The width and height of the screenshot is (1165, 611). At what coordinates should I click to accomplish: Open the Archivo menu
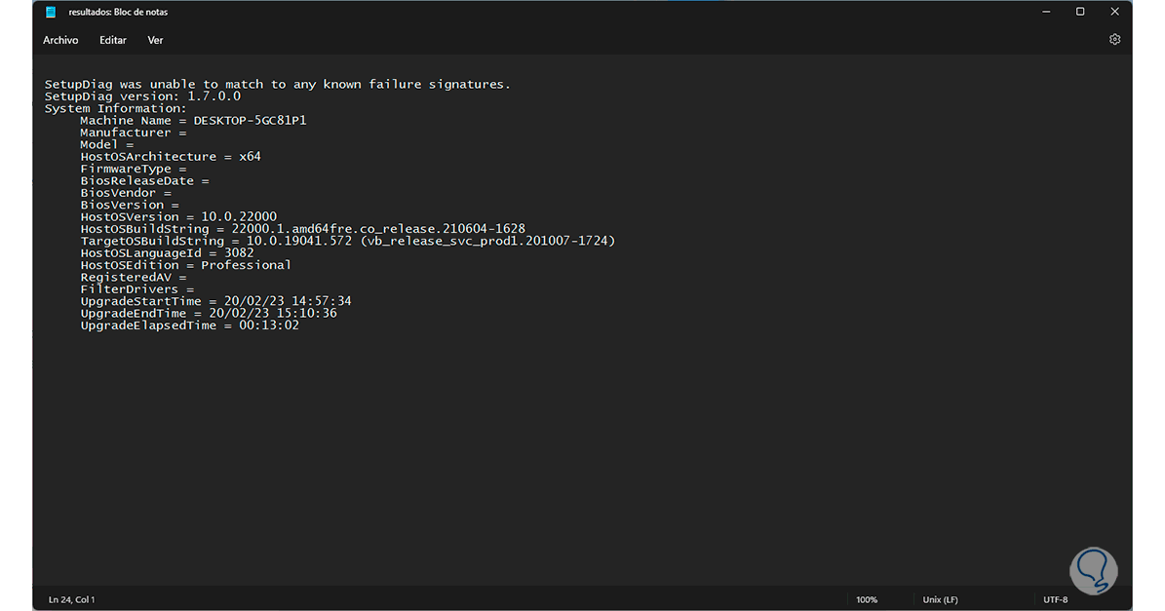[x=60, y=40]
